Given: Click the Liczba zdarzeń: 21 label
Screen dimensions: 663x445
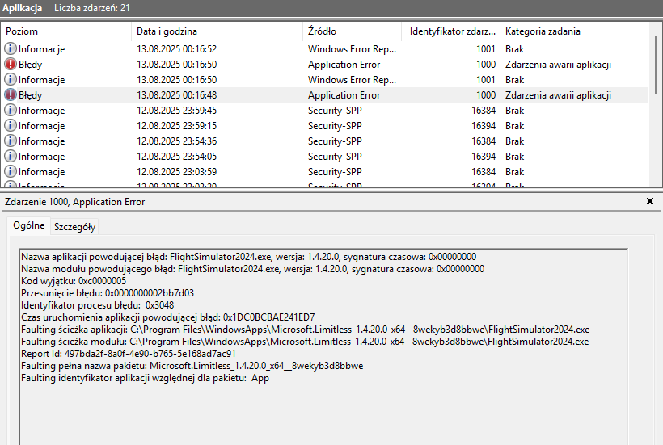Looking at the screenshot, I should tap(91, 8).
